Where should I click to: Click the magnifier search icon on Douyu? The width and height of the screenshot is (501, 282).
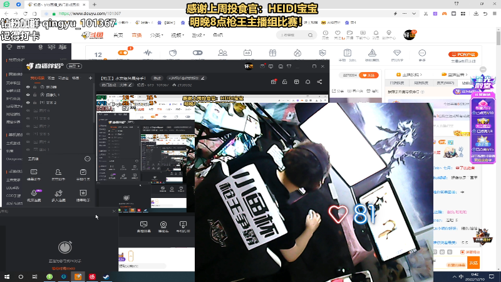click(310, 35)
